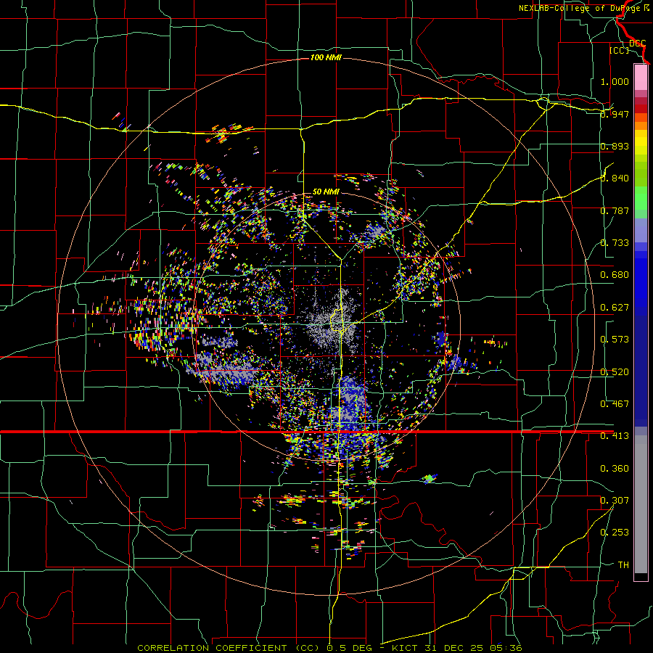Click the 0.360 color scale value
The width and height of the screenshot is (653, 653).
[615, 468]
